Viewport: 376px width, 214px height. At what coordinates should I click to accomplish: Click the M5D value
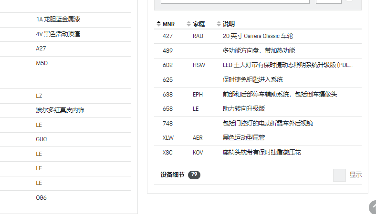[x=42, y=63]
